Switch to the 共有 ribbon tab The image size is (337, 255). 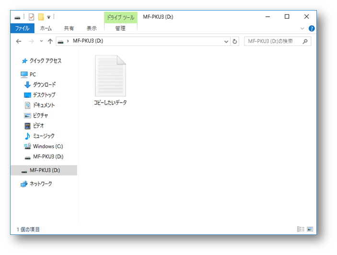(x=69, y=28)
